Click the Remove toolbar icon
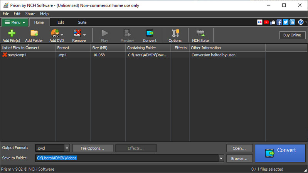 point(79,35)
